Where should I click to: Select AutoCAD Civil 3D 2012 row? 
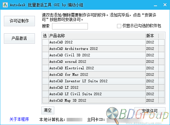click(x=103, y=55)
